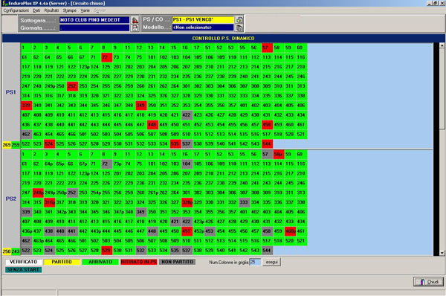Viewport: 446px width, 296px height.
Task: Open the Modello Non selezionato field
Action: [x=203, y=28]
